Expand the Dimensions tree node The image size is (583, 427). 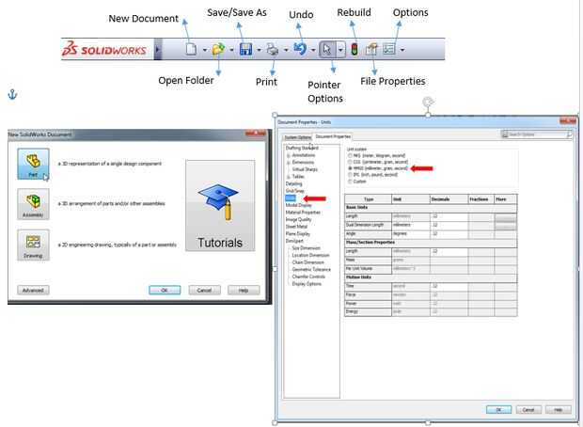pos(288,163)
